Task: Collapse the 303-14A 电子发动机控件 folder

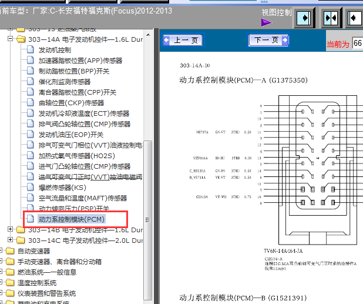Action: [10, 39]
